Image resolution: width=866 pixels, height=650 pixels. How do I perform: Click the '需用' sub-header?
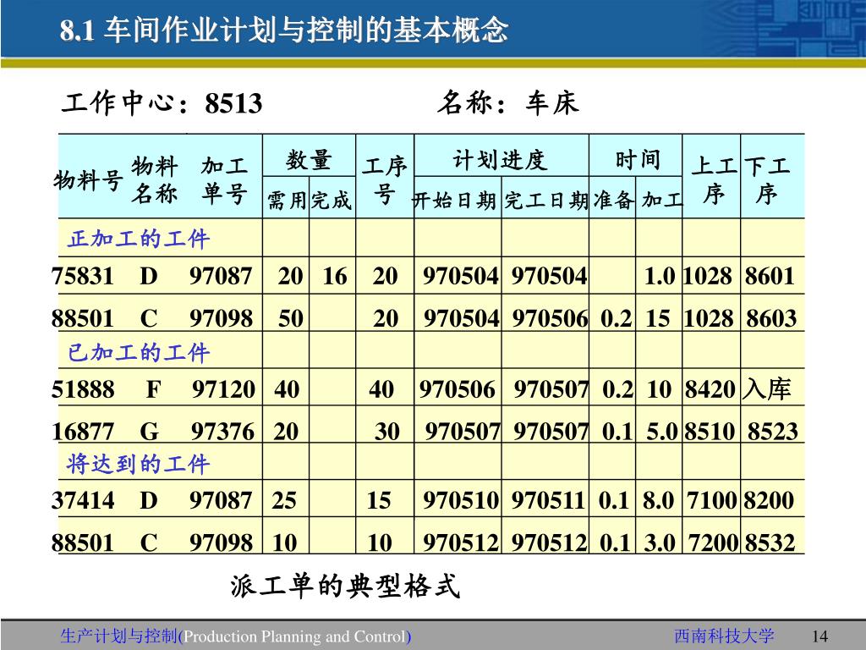[x=287, y=200]
